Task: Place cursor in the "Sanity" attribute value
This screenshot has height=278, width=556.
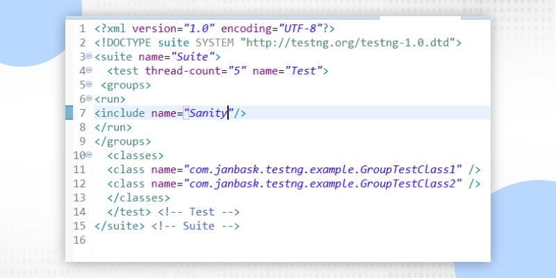Action: [207, 113]
